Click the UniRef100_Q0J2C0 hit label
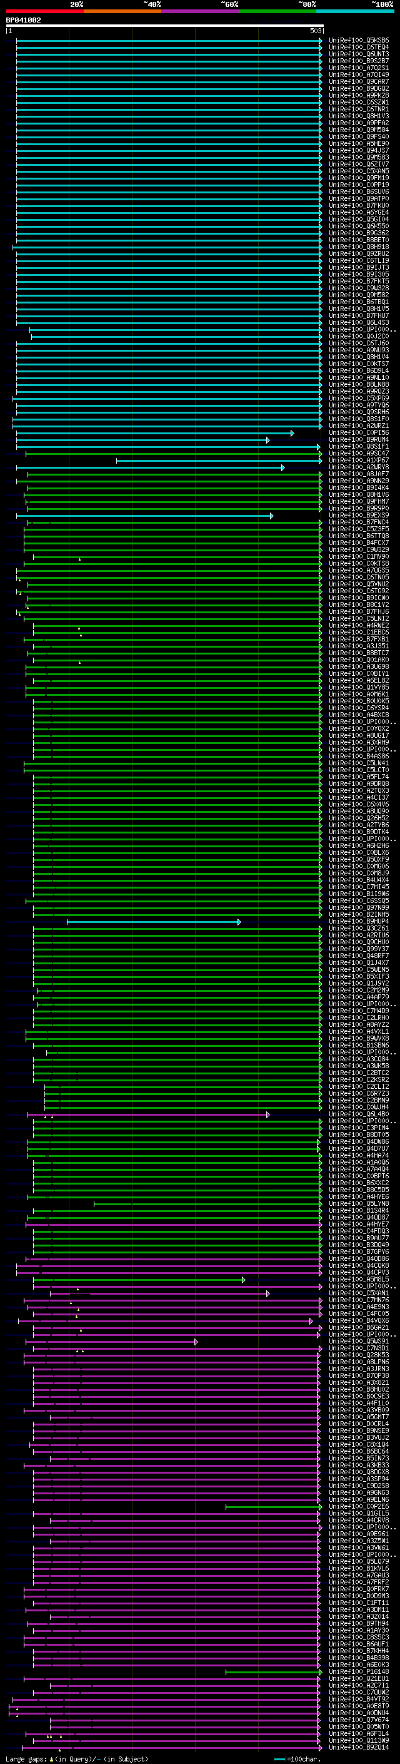The height and width of the screenshot is (1764, 400). [x=359, y=336]
